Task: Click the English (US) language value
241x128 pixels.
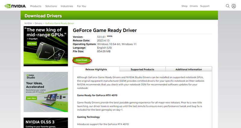Action: tap(104, 48)
